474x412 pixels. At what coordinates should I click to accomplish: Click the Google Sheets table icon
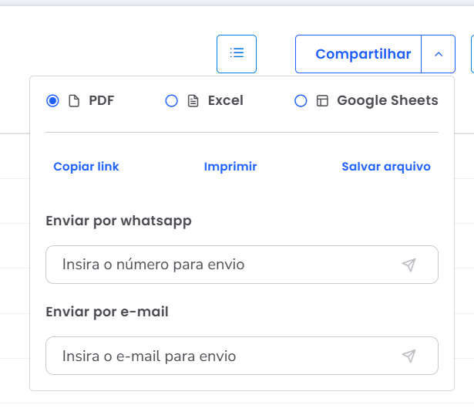322,101
